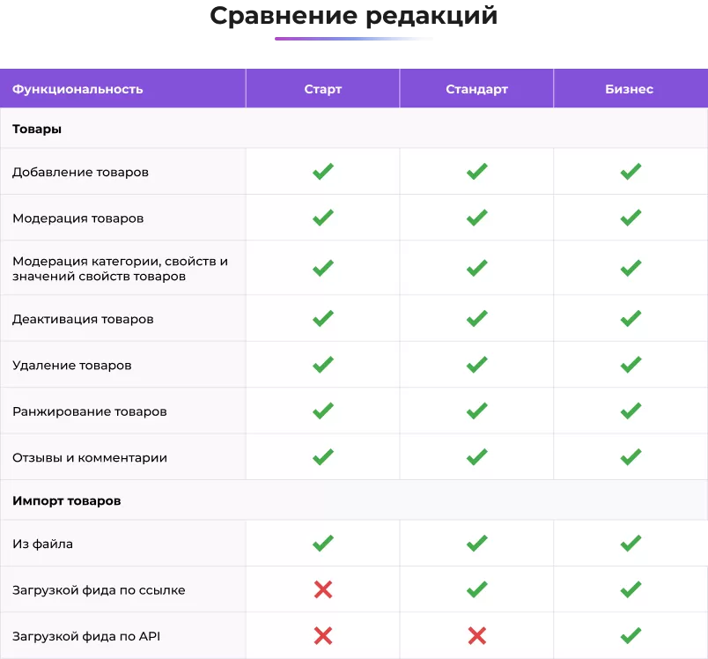This screenshot has width=708, height=659.
Task: Click Бизнес checkmark in Отзывы и комментарии row
Action: [x=631, y=457]
